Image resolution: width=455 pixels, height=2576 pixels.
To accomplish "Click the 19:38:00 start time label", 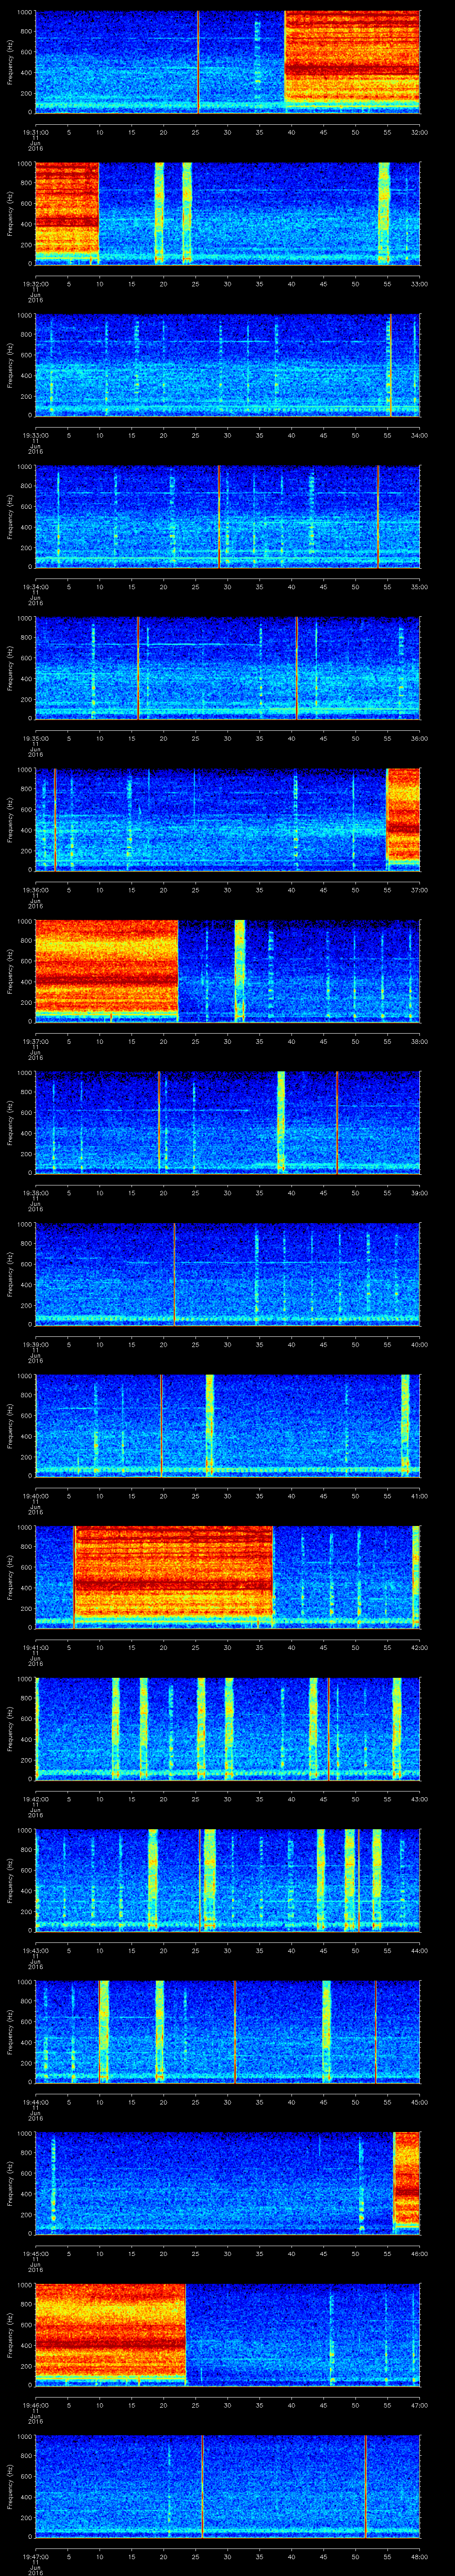I will tap(35, 1193).
